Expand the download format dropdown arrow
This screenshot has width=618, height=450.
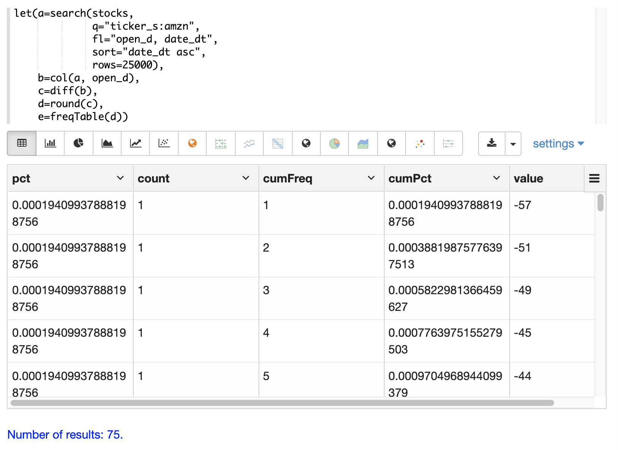click(x=513, y=144)
